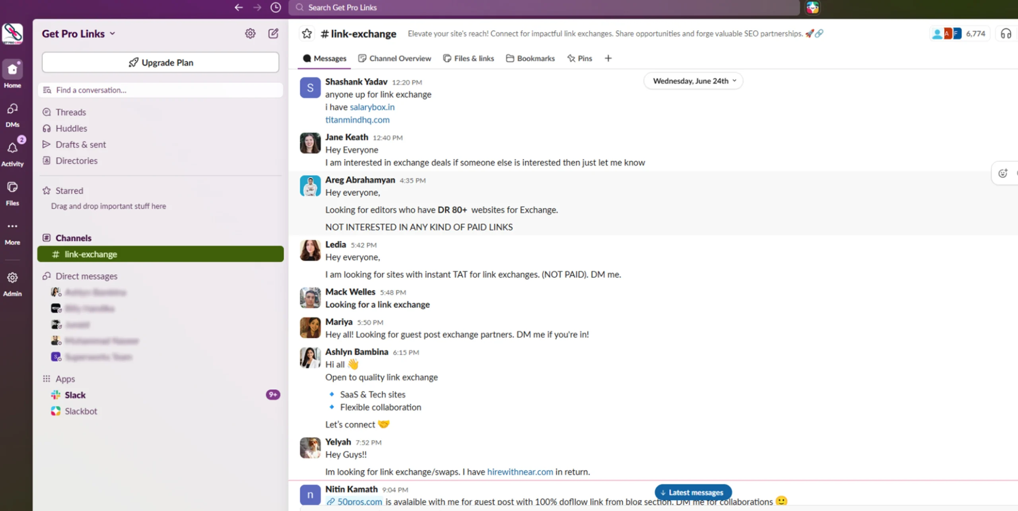This screenshot has height=511, width=1018.
Task: Switch to the Channel Overview tab
Action: click(x=394, y=58)
